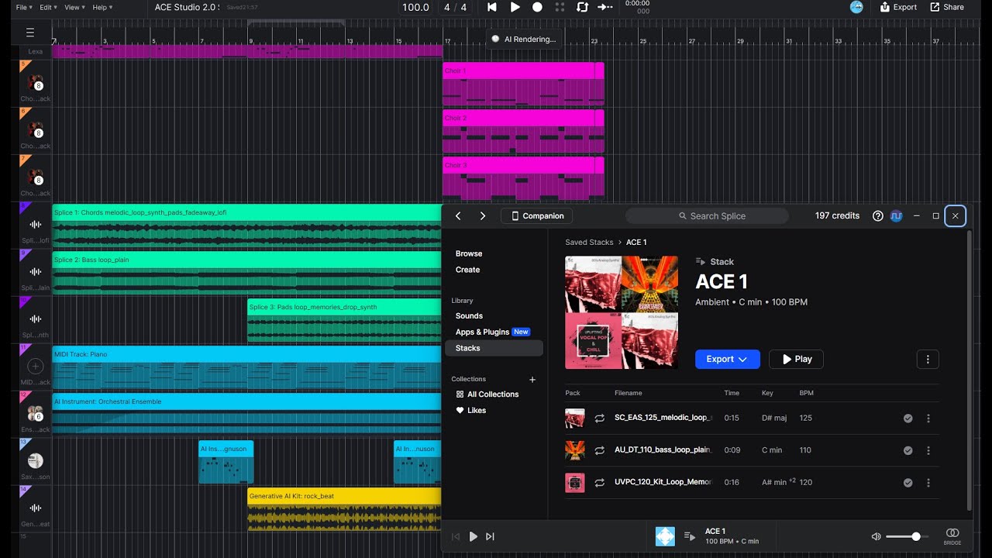Image resolution: width=992 pixels, height=558 pixels.
Task: Click the track 7 choir singer avatar
Action: 36,177
